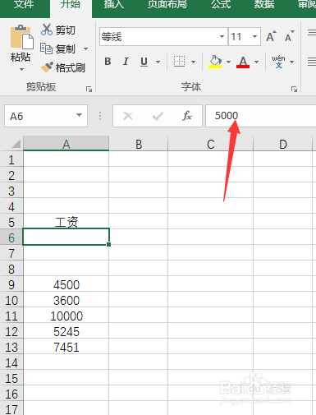Apply the yellow Fill Color bucket
This screenshot has height=415, width=316.
click(x=215, y=62)
